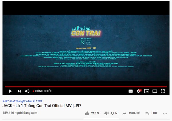Click the save to playlist icon

(147, 113)
